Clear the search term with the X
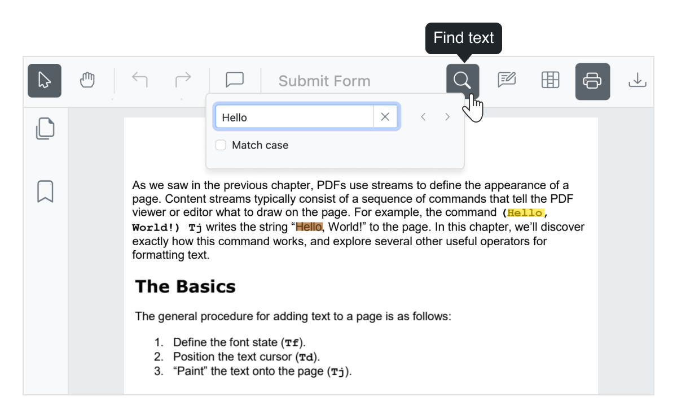677x418 pixels. (x=385, y=116)
